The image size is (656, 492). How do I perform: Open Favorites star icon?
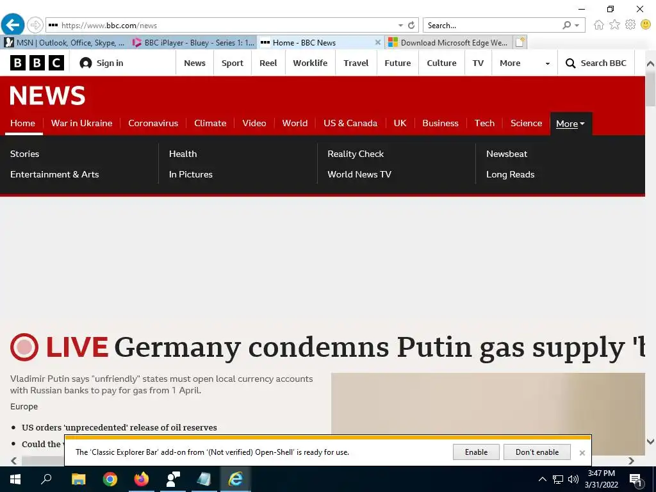[614, 25]
